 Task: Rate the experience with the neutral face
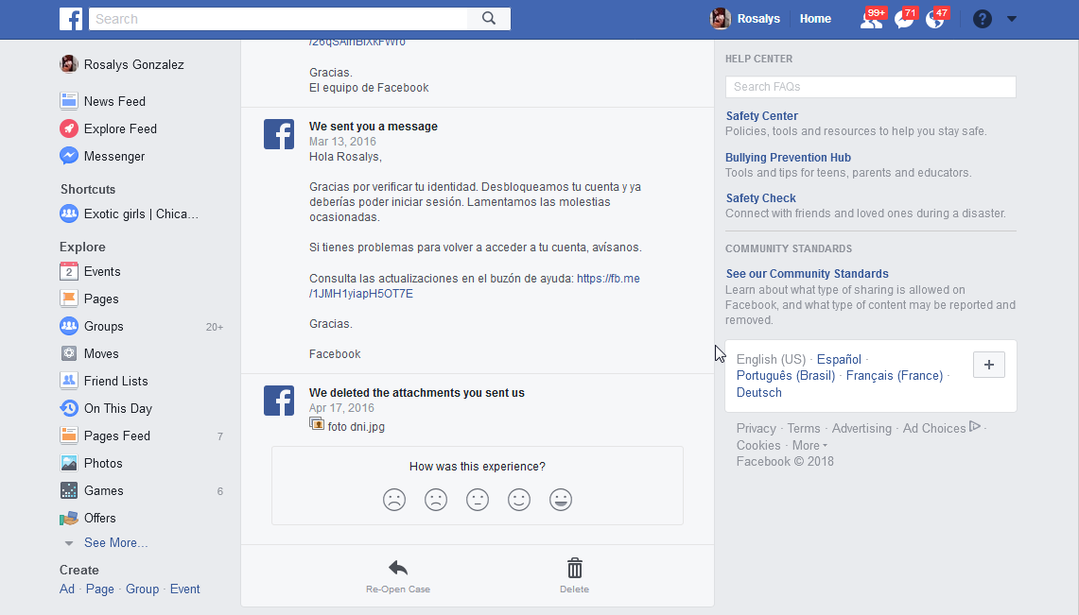(478, 500)
